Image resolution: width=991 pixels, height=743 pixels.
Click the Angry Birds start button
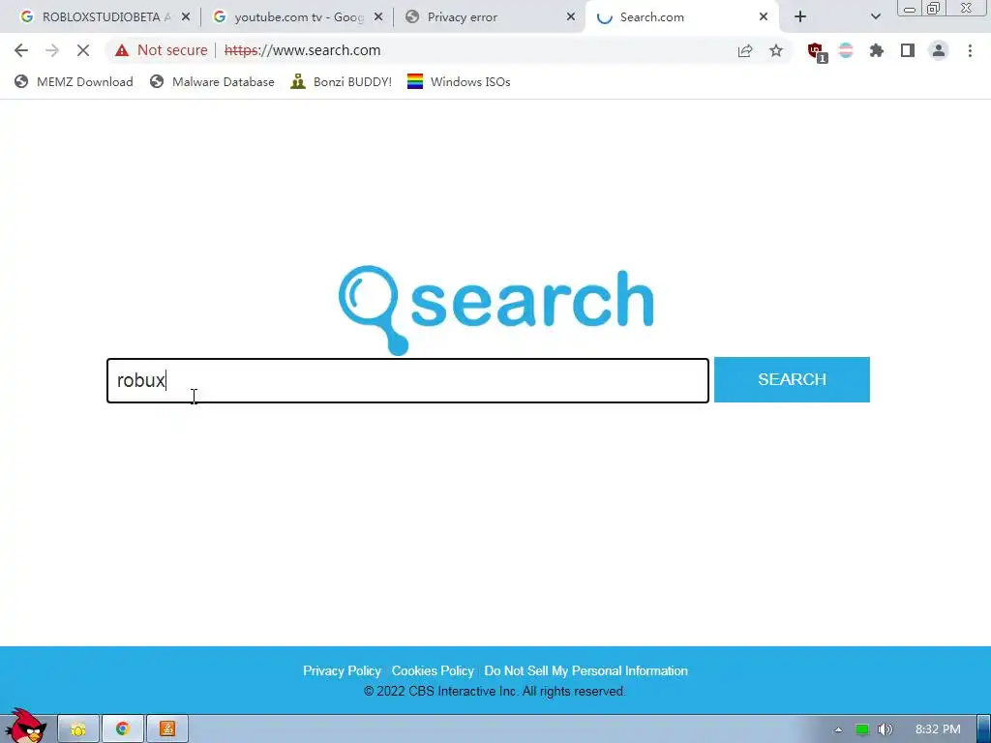tap(25, 727)
